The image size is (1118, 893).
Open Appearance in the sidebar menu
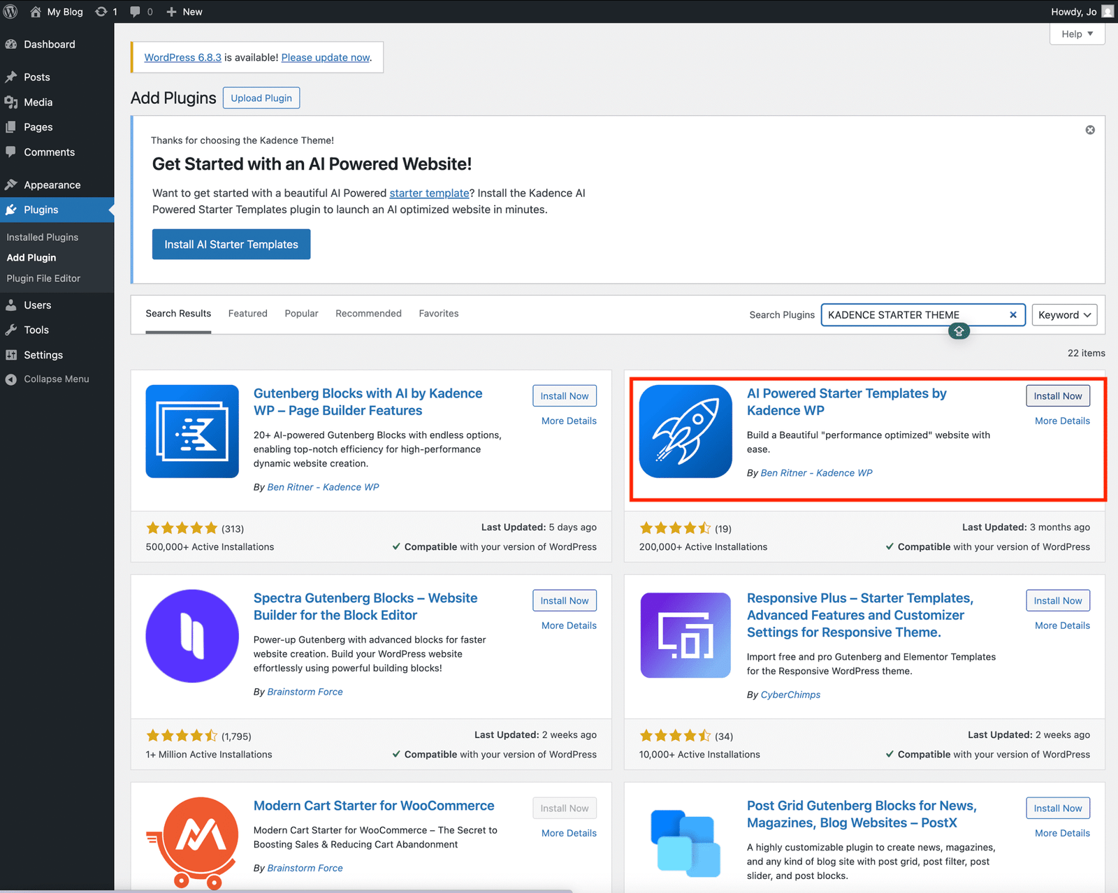pos(52,185)
